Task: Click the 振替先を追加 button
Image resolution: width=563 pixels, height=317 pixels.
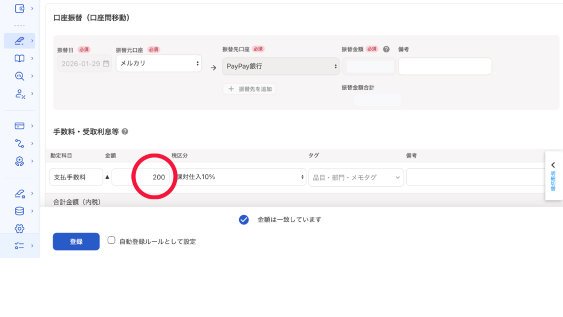Action: click(x=249, y=89)
